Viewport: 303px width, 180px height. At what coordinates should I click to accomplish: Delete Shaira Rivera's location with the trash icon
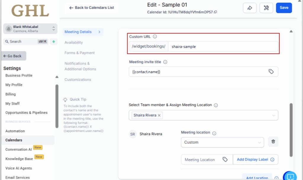coord(273,142)
